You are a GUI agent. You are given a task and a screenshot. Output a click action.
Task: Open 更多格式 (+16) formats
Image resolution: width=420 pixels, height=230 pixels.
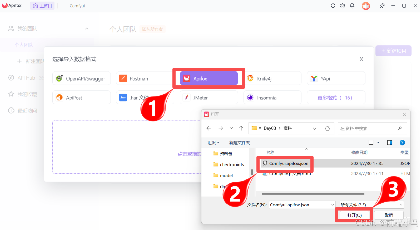(336, 97)
